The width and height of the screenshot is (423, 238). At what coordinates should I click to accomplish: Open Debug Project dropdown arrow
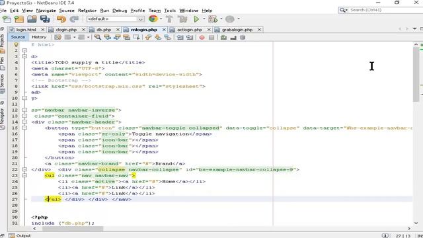[x=221, y=19]
